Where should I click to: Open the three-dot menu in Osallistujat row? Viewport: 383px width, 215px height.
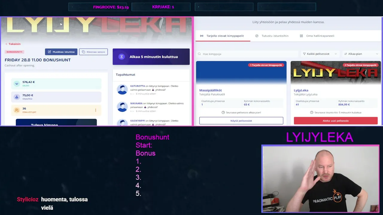[95, 110]
